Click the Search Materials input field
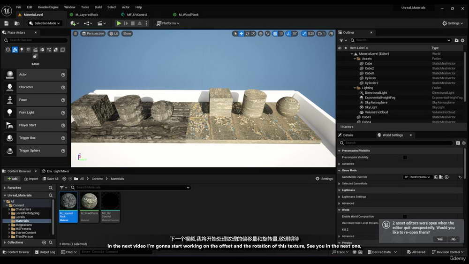Image resolution: width=469 pixels, height=264 pixels. click(x=131, y=188)
